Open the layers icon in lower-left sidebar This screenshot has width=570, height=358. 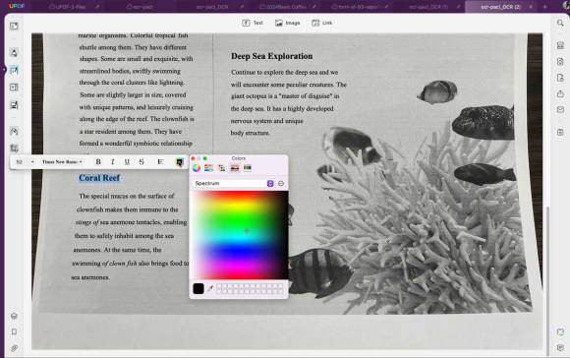[x=14, y=316]
